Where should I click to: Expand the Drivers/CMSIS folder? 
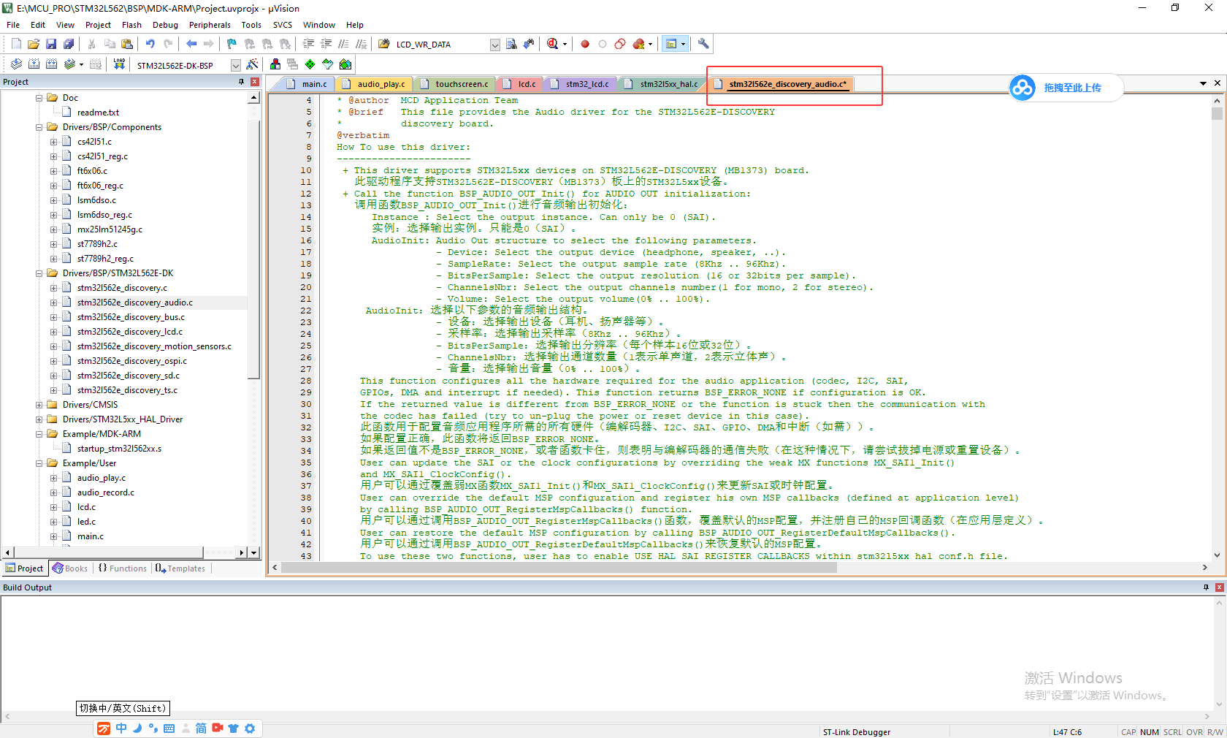tap(39, 405)
